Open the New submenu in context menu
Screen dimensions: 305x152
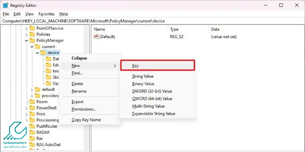(x=90, y=66)
